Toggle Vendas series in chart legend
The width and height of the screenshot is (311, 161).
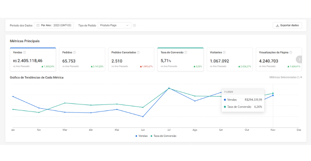click(141, 136)
